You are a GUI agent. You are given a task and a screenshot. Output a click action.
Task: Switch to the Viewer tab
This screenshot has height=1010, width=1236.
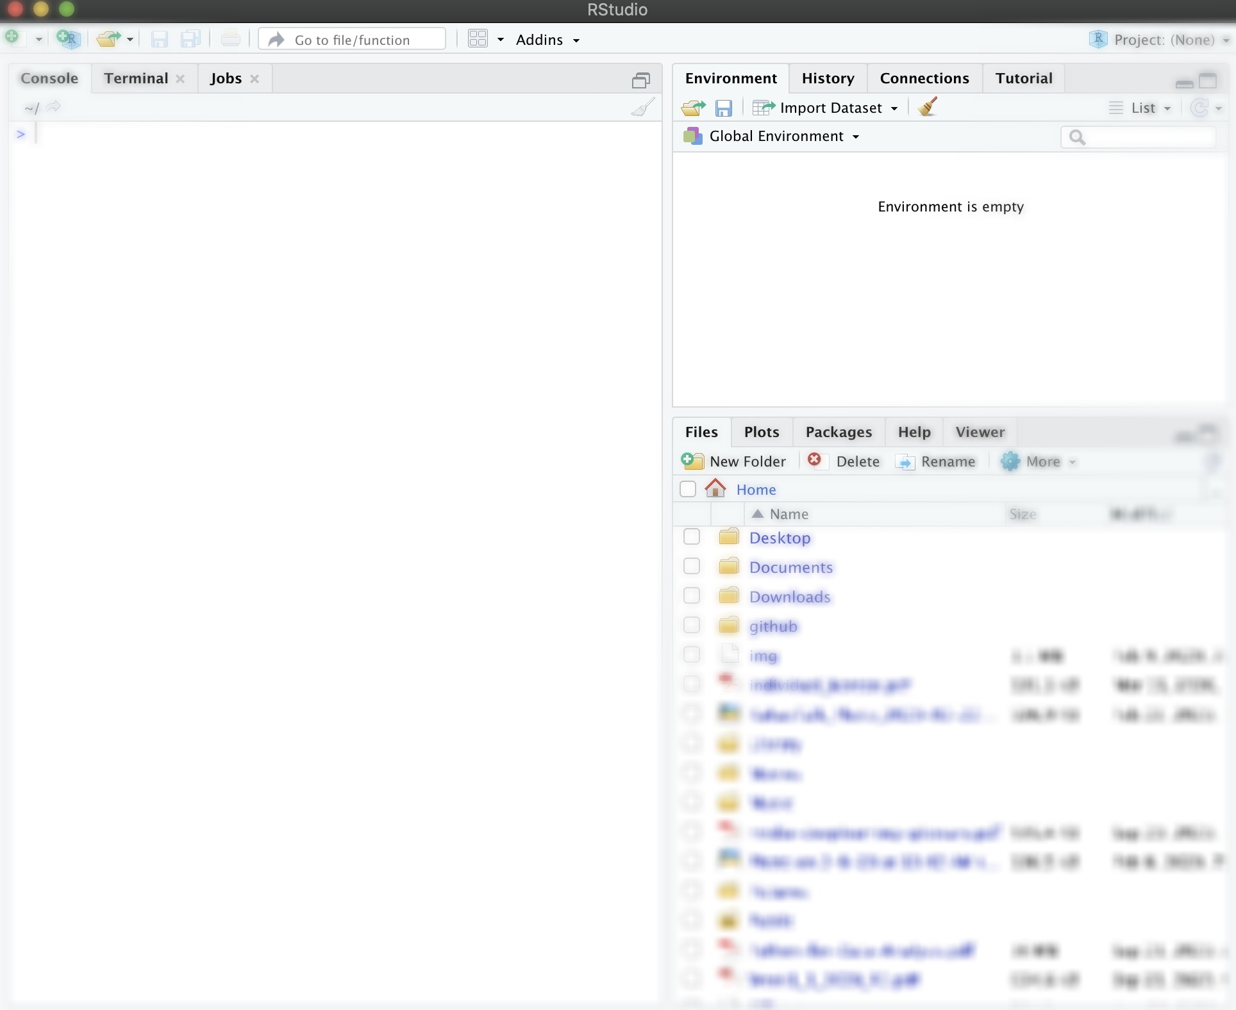pos(980,432)
